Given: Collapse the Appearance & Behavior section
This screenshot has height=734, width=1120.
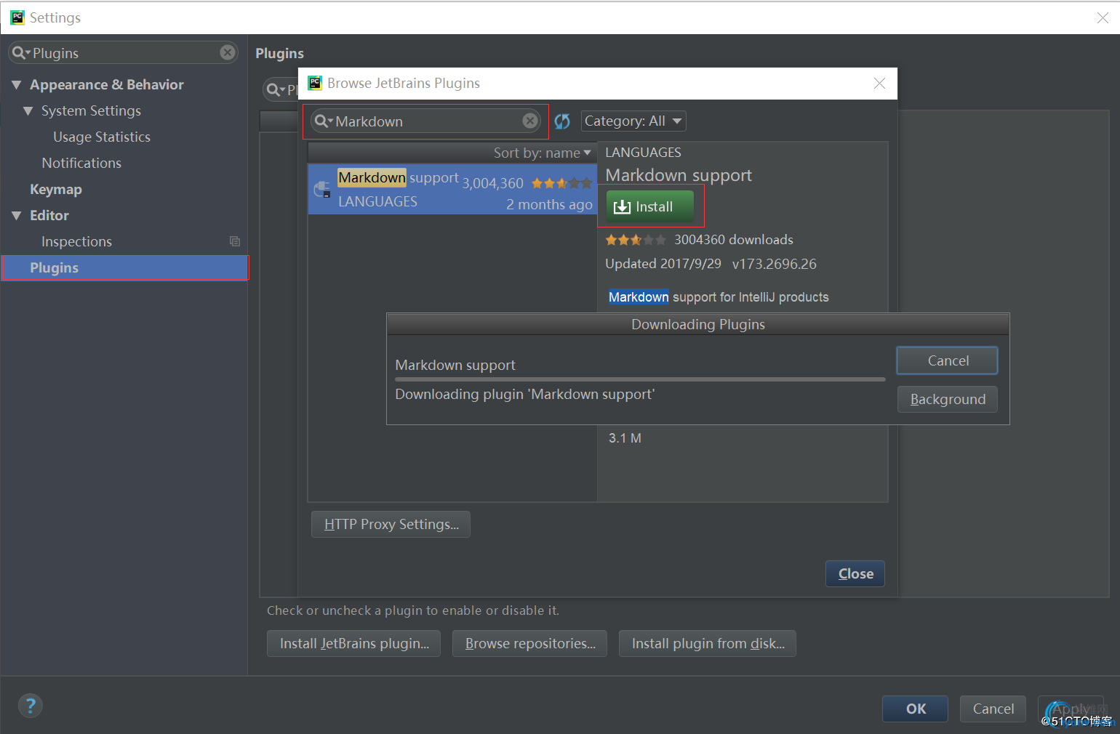Looking at the screenshot, I should [x=17, y=85].
